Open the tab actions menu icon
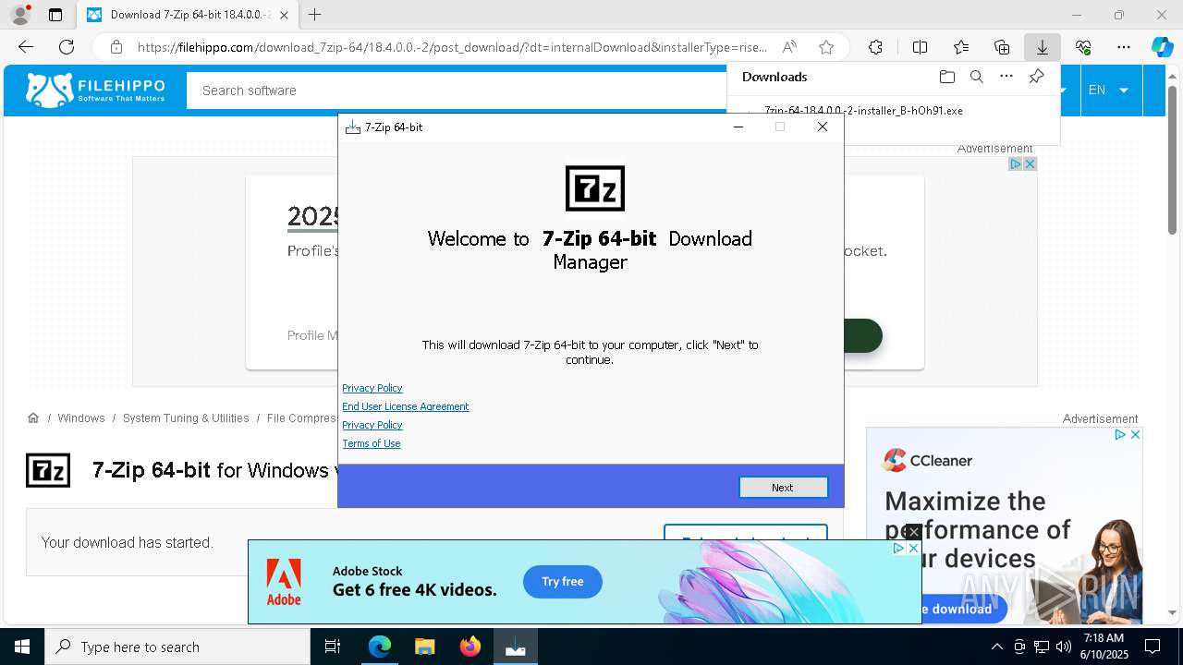The width and height of the screenshot is (1183, 665). pyautogui.click(x=55, y=15)
